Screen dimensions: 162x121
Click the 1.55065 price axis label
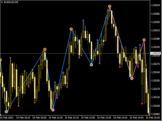(155, 114)
